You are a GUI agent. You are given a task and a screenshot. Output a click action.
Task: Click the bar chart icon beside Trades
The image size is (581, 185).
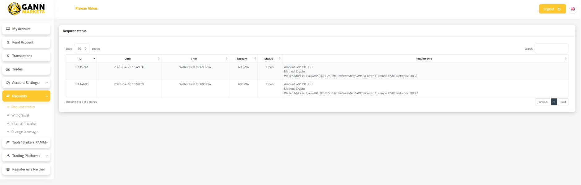click(x=8, y=69)
